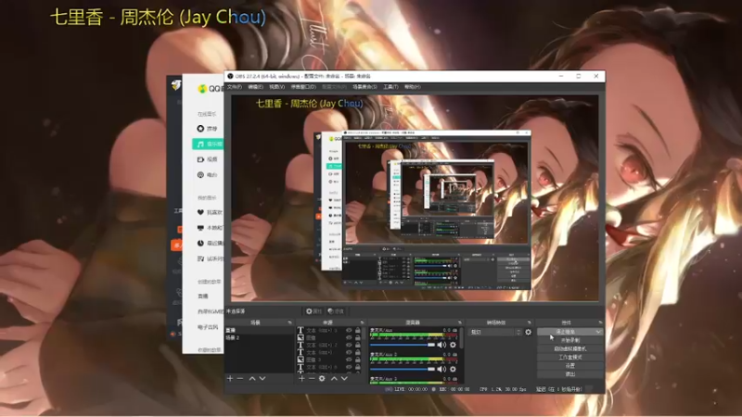This screenshot has height=417, width=742.
Task: Open the 编辑(E) menu in OBS
Action: 256,87
